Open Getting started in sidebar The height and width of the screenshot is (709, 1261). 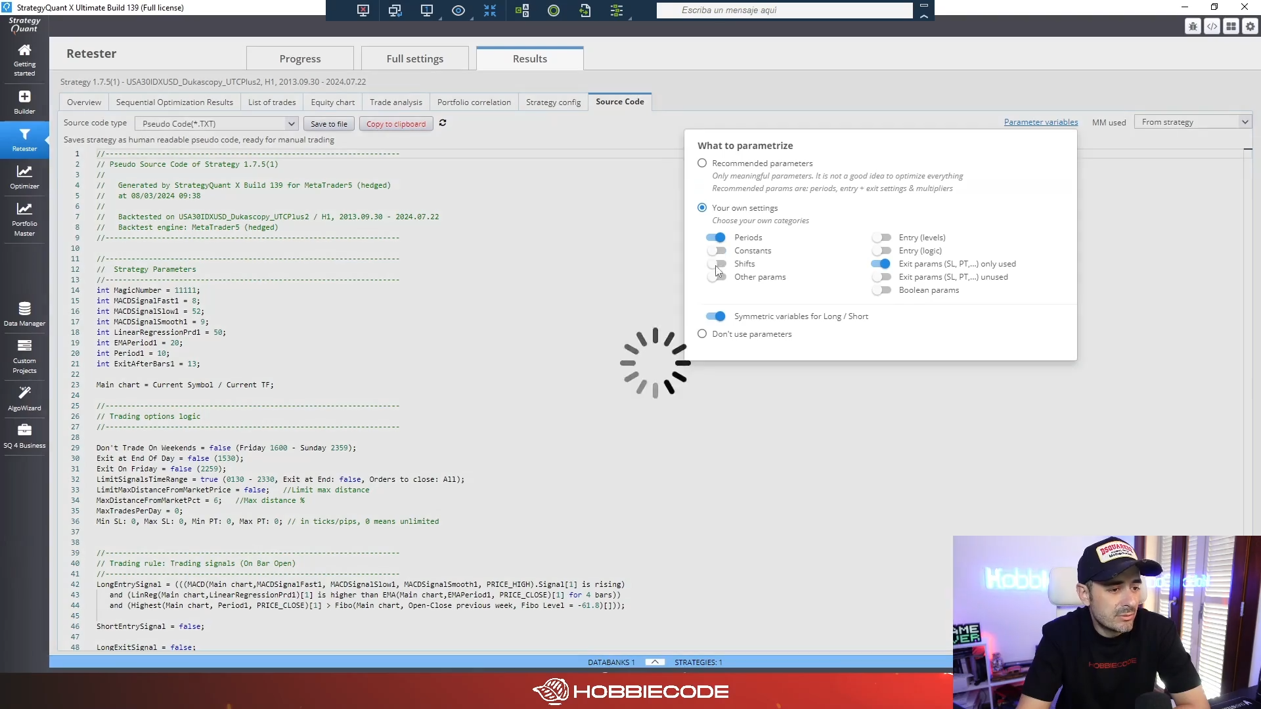coord(24,60)
